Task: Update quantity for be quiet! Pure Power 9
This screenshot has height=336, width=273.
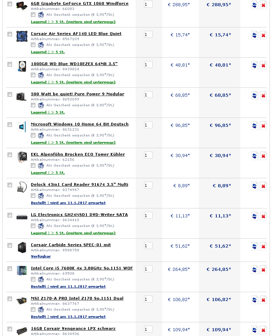Action: click(254, 96)
